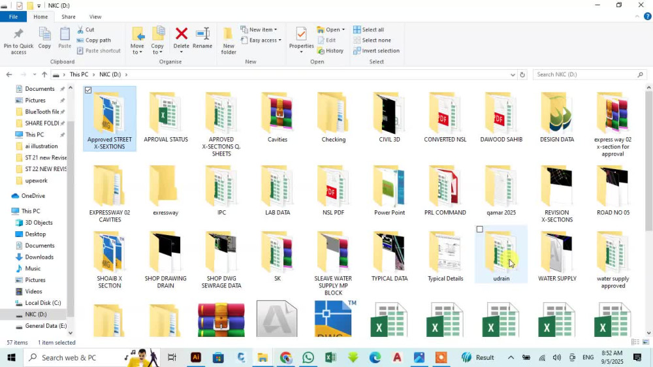The height and width of the screenshot is (367, 653).
Task: Click the Search NKC (D:) field
Action: click(590, 74)
